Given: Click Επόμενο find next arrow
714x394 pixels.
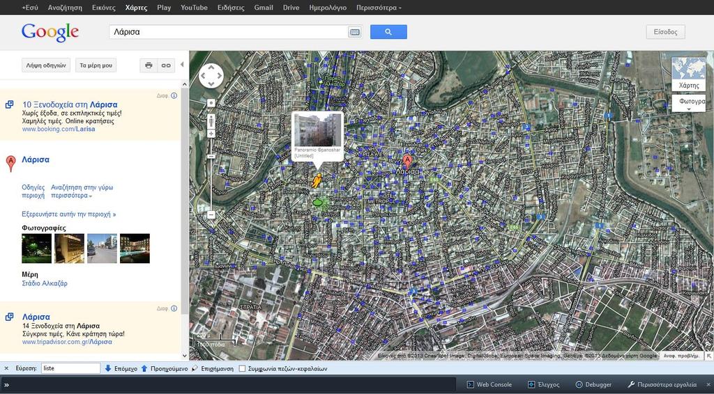Looking at the screenshot, I should tap(121, 368).
